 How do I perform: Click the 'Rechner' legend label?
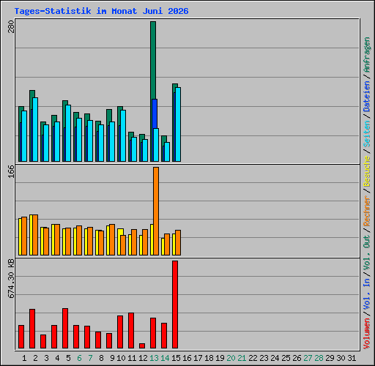click(367, 211)
